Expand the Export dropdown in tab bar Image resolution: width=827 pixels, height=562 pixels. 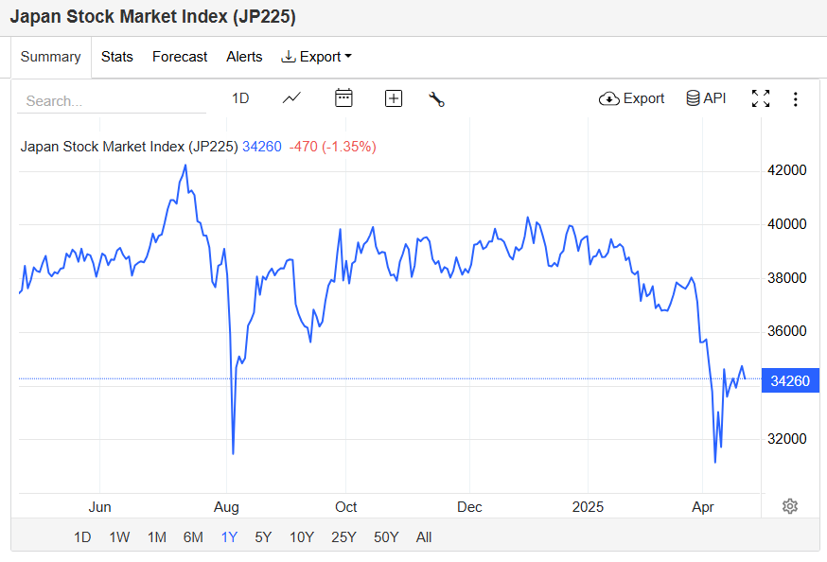(x=316, y=57)
